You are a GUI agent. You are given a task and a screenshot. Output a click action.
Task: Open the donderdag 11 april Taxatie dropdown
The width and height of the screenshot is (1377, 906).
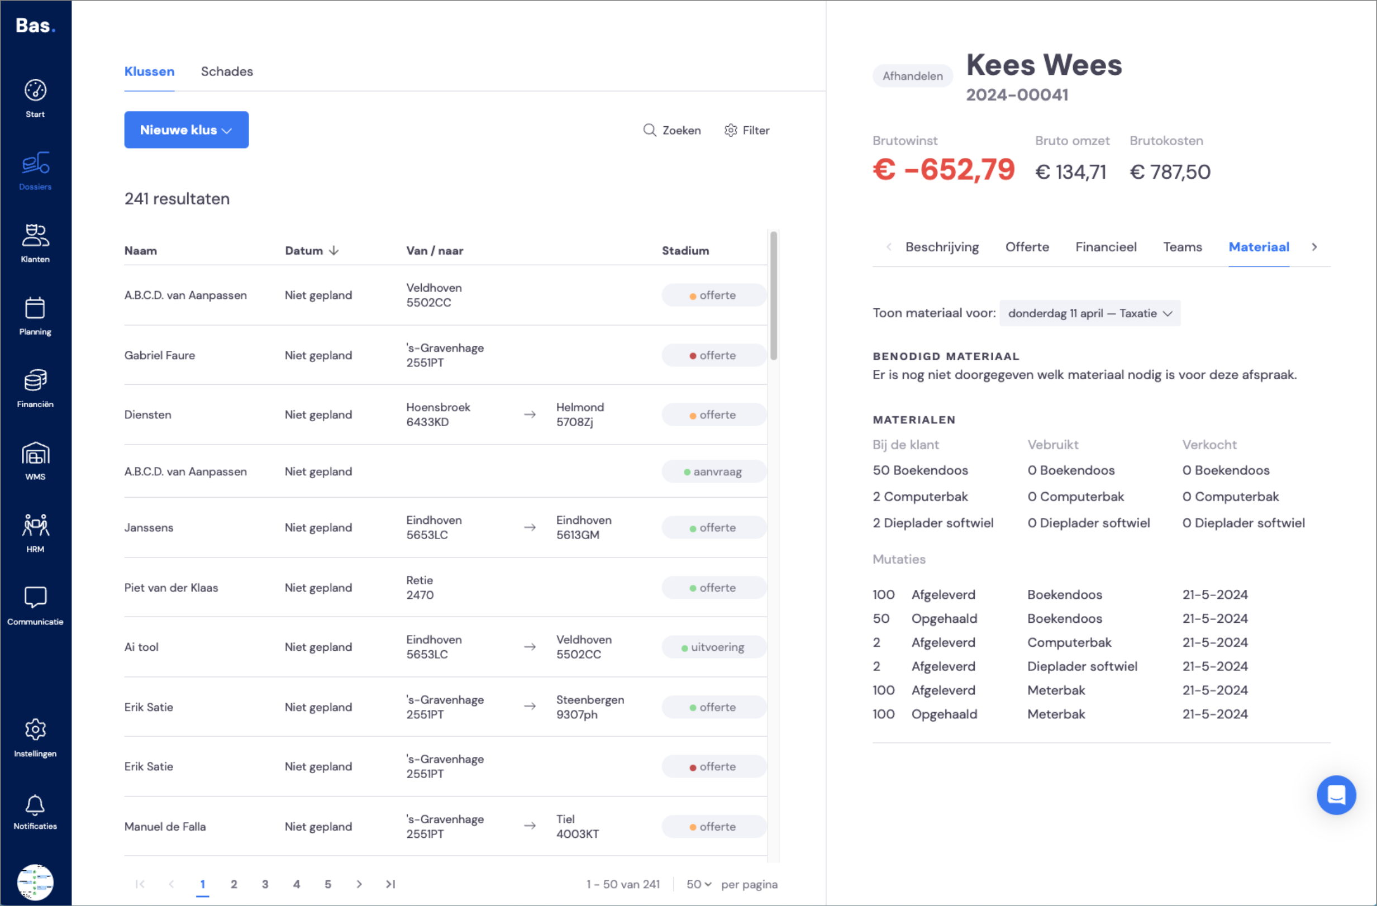coord(1090,313)
